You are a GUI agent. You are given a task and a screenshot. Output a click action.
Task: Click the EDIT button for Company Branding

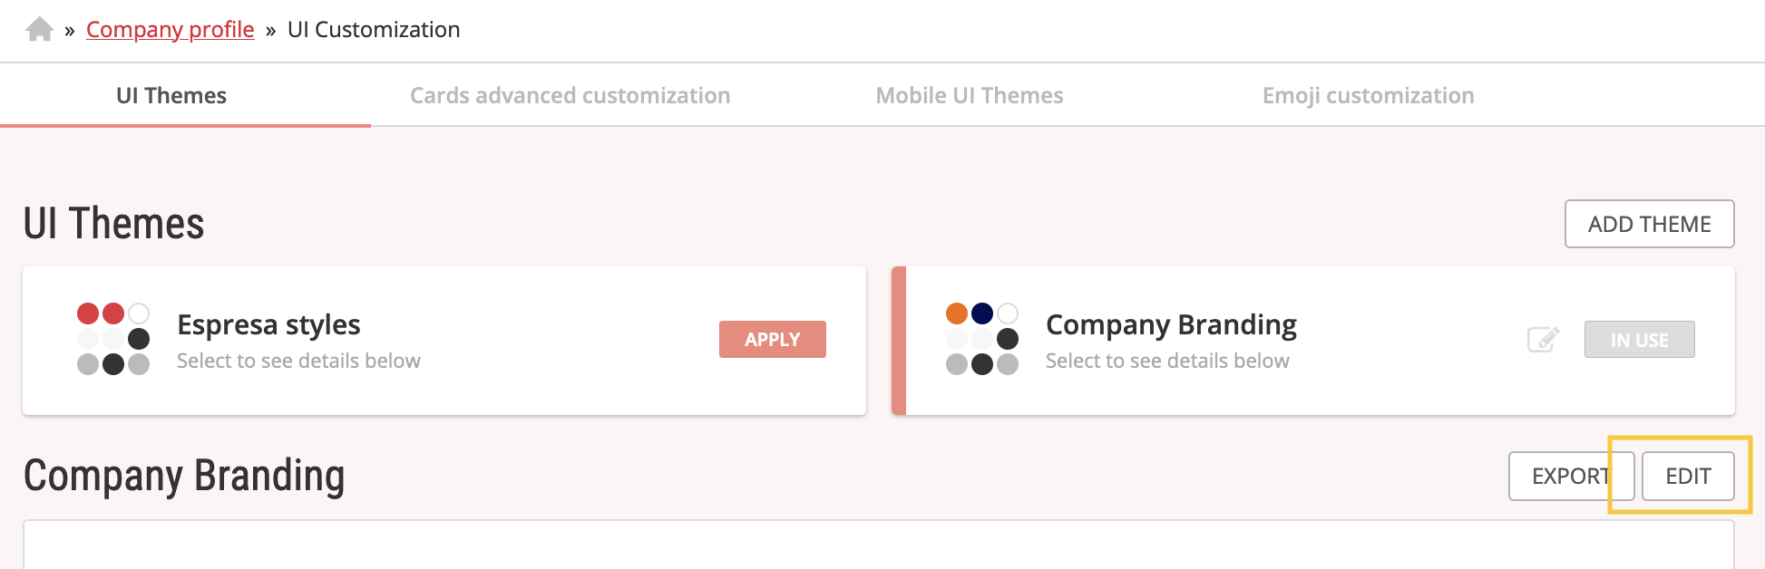click(1688, 476)
